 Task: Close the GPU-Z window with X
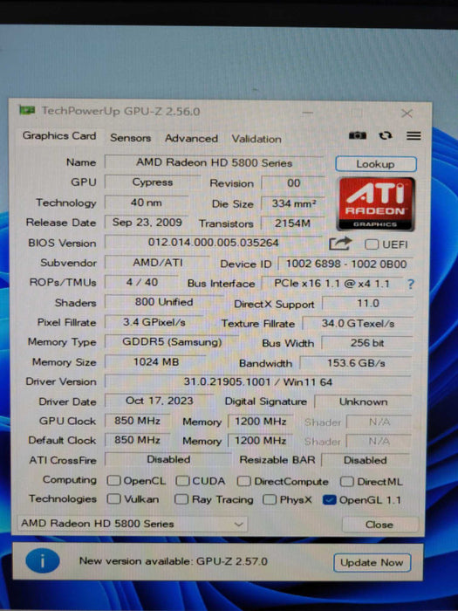407,113
